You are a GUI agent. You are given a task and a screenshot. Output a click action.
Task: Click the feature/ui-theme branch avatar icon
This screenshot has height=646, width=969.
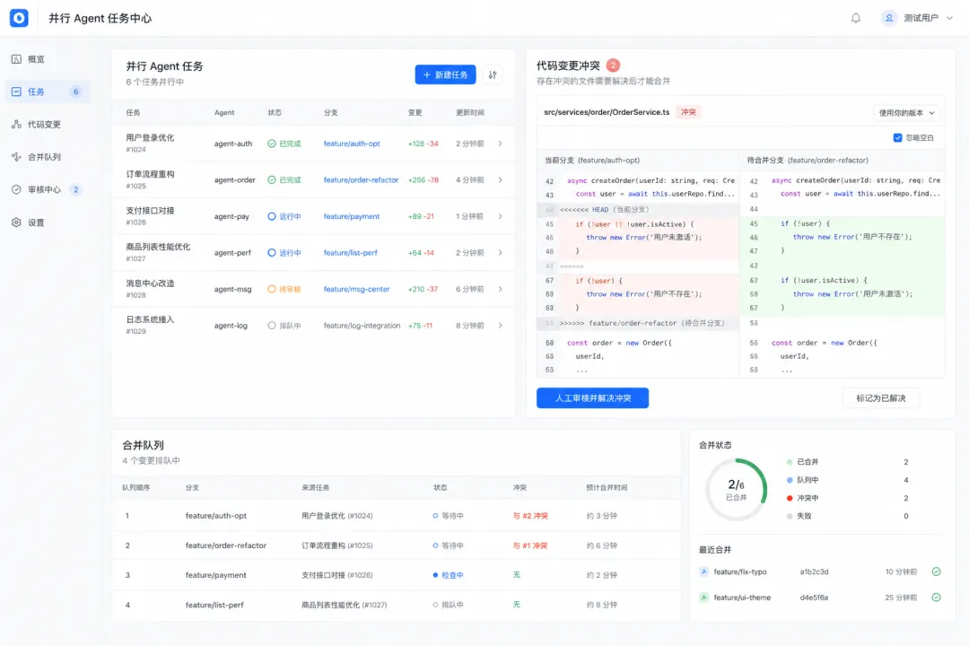coord(704,598)
